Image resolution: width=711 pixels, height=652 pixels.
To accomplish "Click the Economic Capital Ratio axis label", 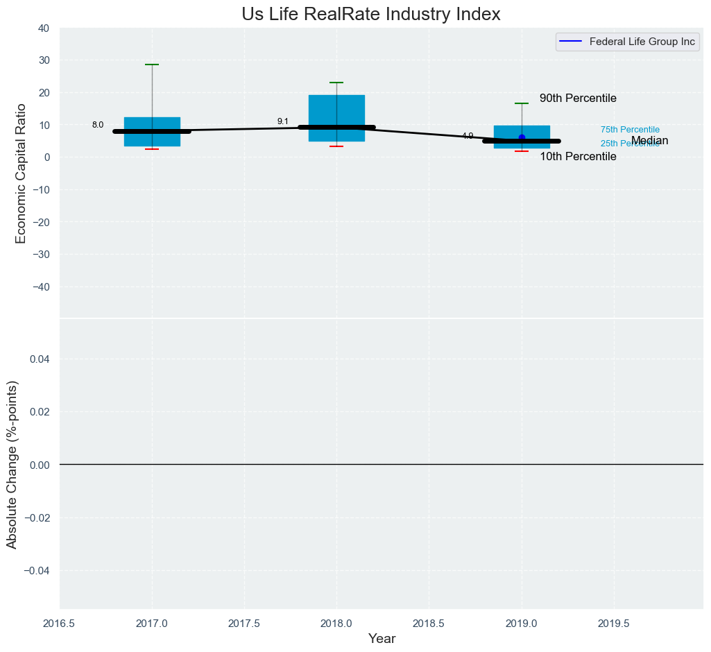I will click(x=21, y=173).
